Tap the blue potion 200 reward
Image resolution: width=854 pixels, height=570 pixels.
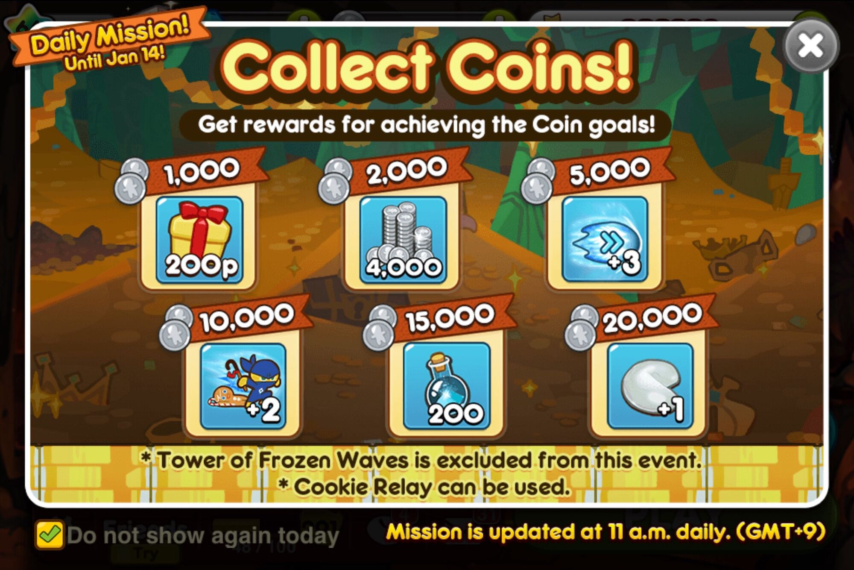[447, 386]
